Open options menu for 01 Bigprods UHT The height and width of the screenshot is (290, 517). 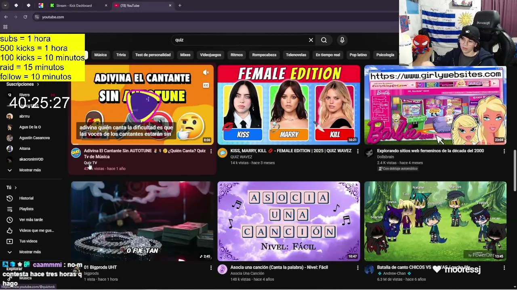(x=211, y=267)
